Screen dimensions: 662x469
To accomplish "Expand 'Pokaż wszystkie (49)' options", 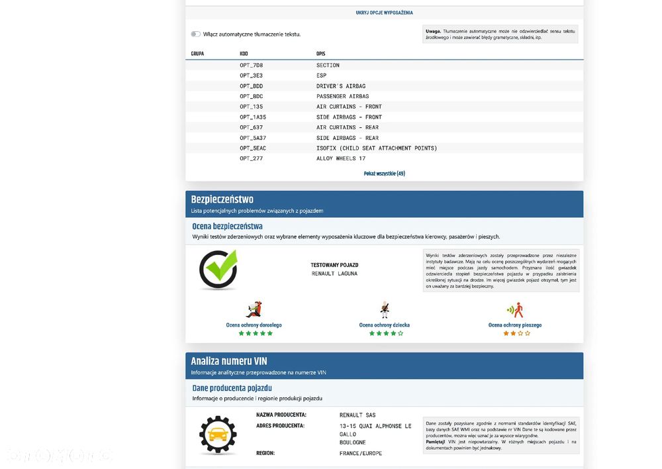I will 384,174.
